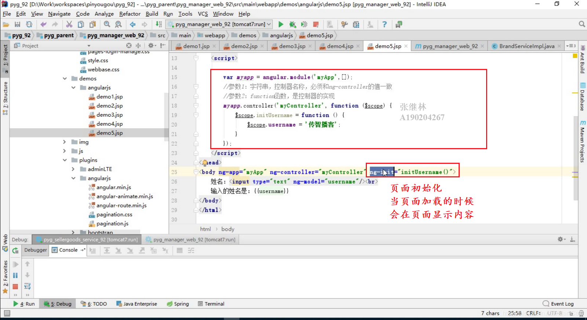Expand the adminLTE folder

point(73,169)
